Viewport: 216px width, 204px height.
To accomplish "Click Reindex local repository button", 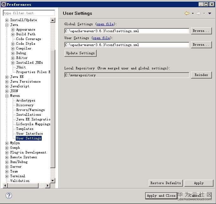I will coord(201,75).
